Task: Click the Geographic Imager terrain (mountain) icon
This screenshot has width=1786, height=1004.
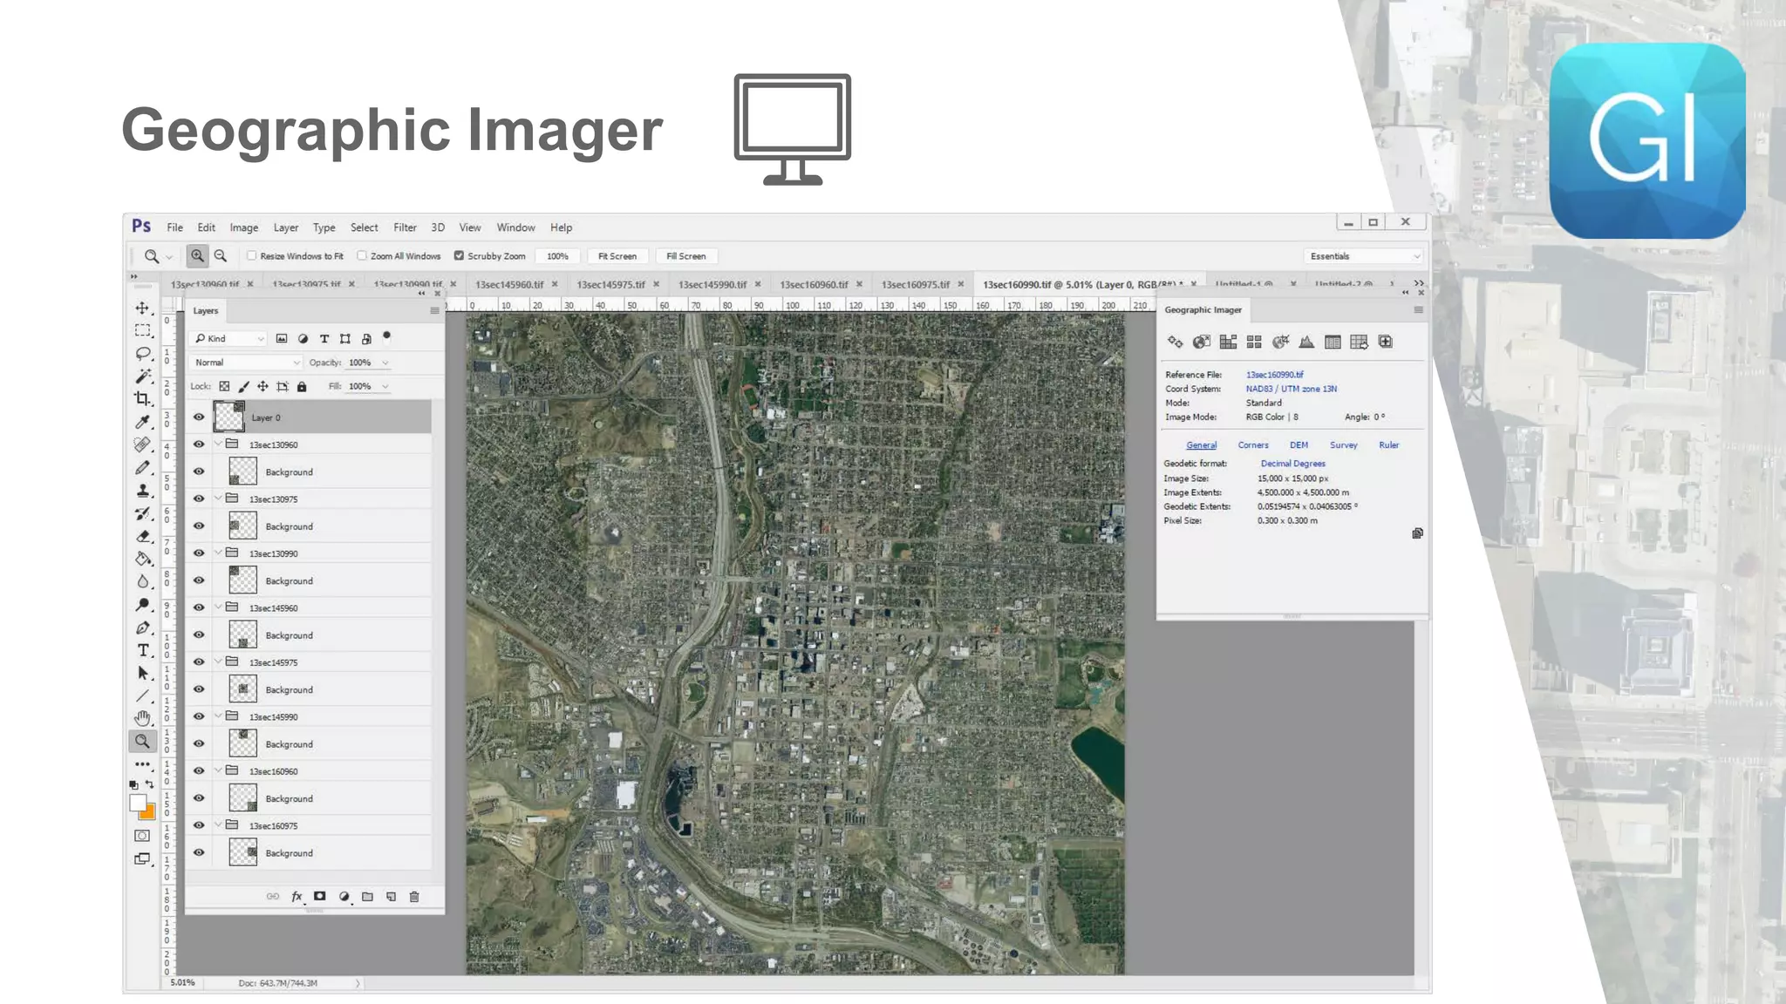Action: point(1306,343)
